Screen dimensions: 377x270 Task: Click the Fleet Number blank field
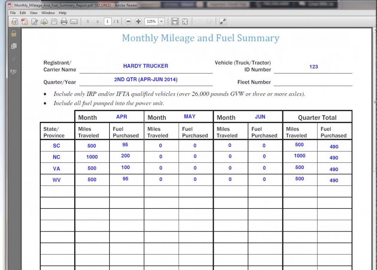point(313,82)
